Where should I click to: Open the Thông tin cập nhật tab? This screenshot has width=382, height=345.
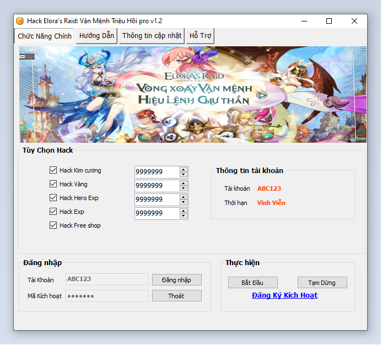tap(152, 36)
